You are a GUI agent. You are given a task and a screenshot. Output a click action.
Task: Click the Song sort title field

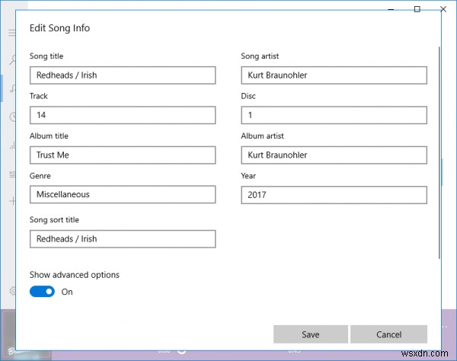pyautogui.click(x=123, y=239)
